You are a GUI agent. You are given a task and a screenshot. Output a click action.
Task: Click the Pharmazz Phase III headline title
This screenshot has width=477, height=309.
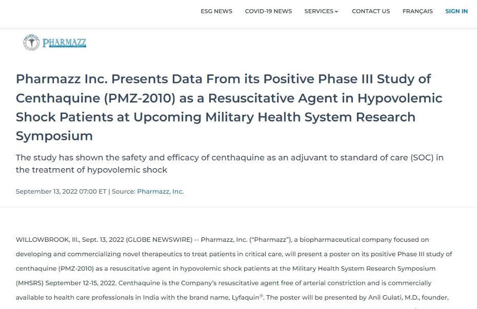point(229,107)
